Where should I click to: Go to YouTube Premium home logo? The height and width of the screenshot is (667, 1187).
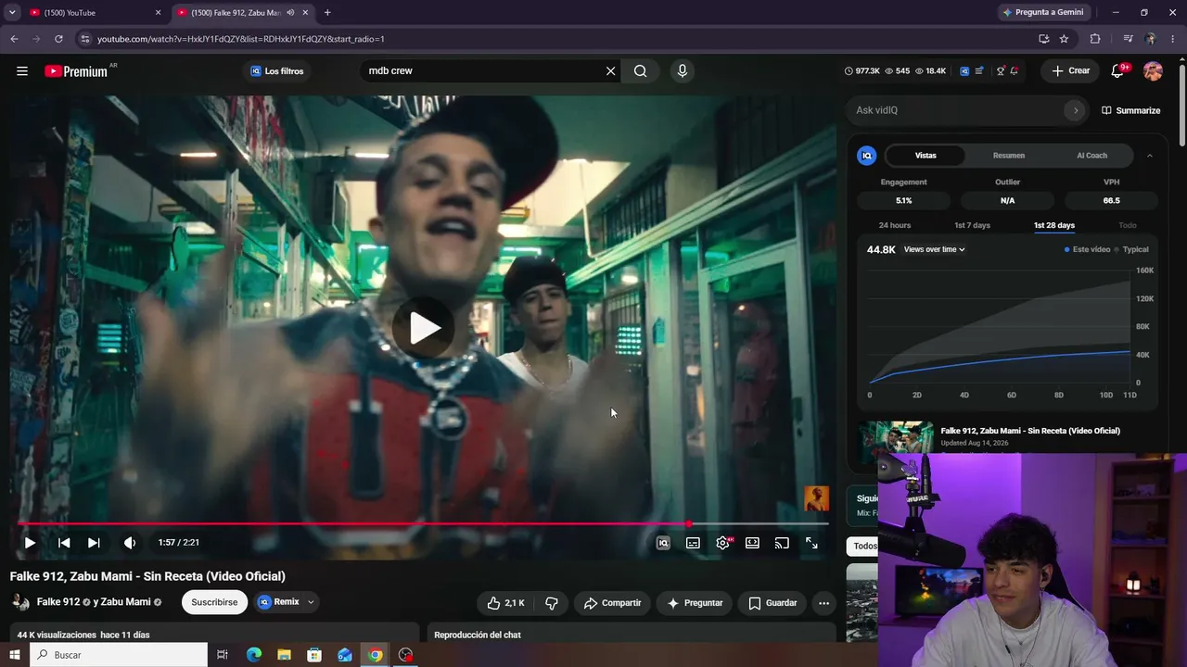76,71
